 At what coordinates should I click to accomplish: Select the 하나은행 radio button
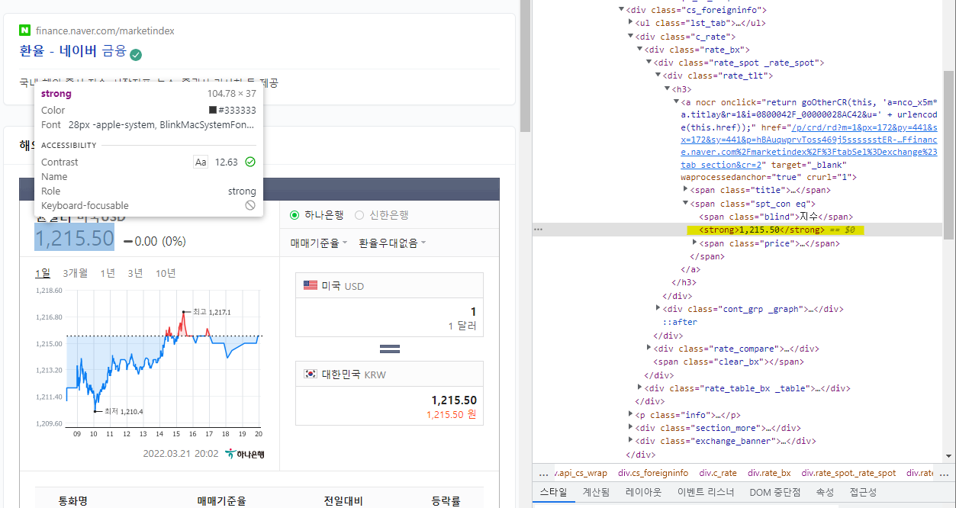[x=295, y=215]
